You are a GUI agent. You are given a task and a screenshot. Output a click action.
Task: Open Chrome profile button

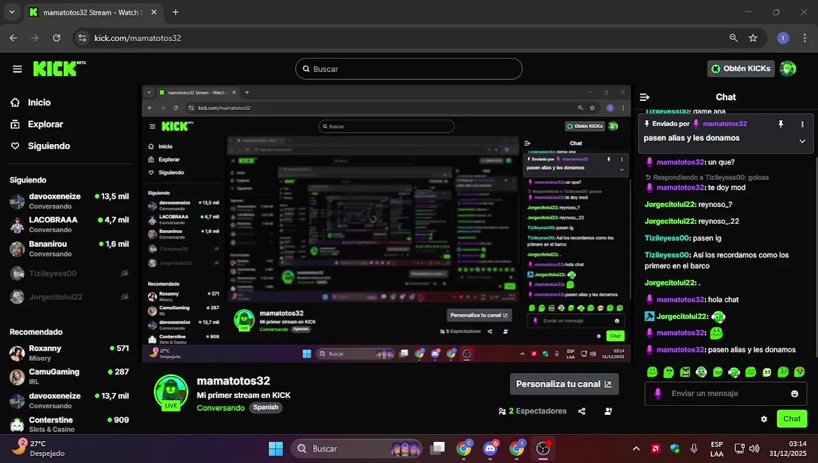(x=783, y=38)
